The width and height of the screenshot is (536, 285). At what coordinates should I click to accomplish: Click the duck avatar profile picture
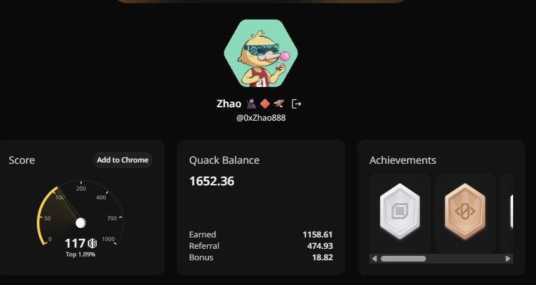(x=261, y=53)
